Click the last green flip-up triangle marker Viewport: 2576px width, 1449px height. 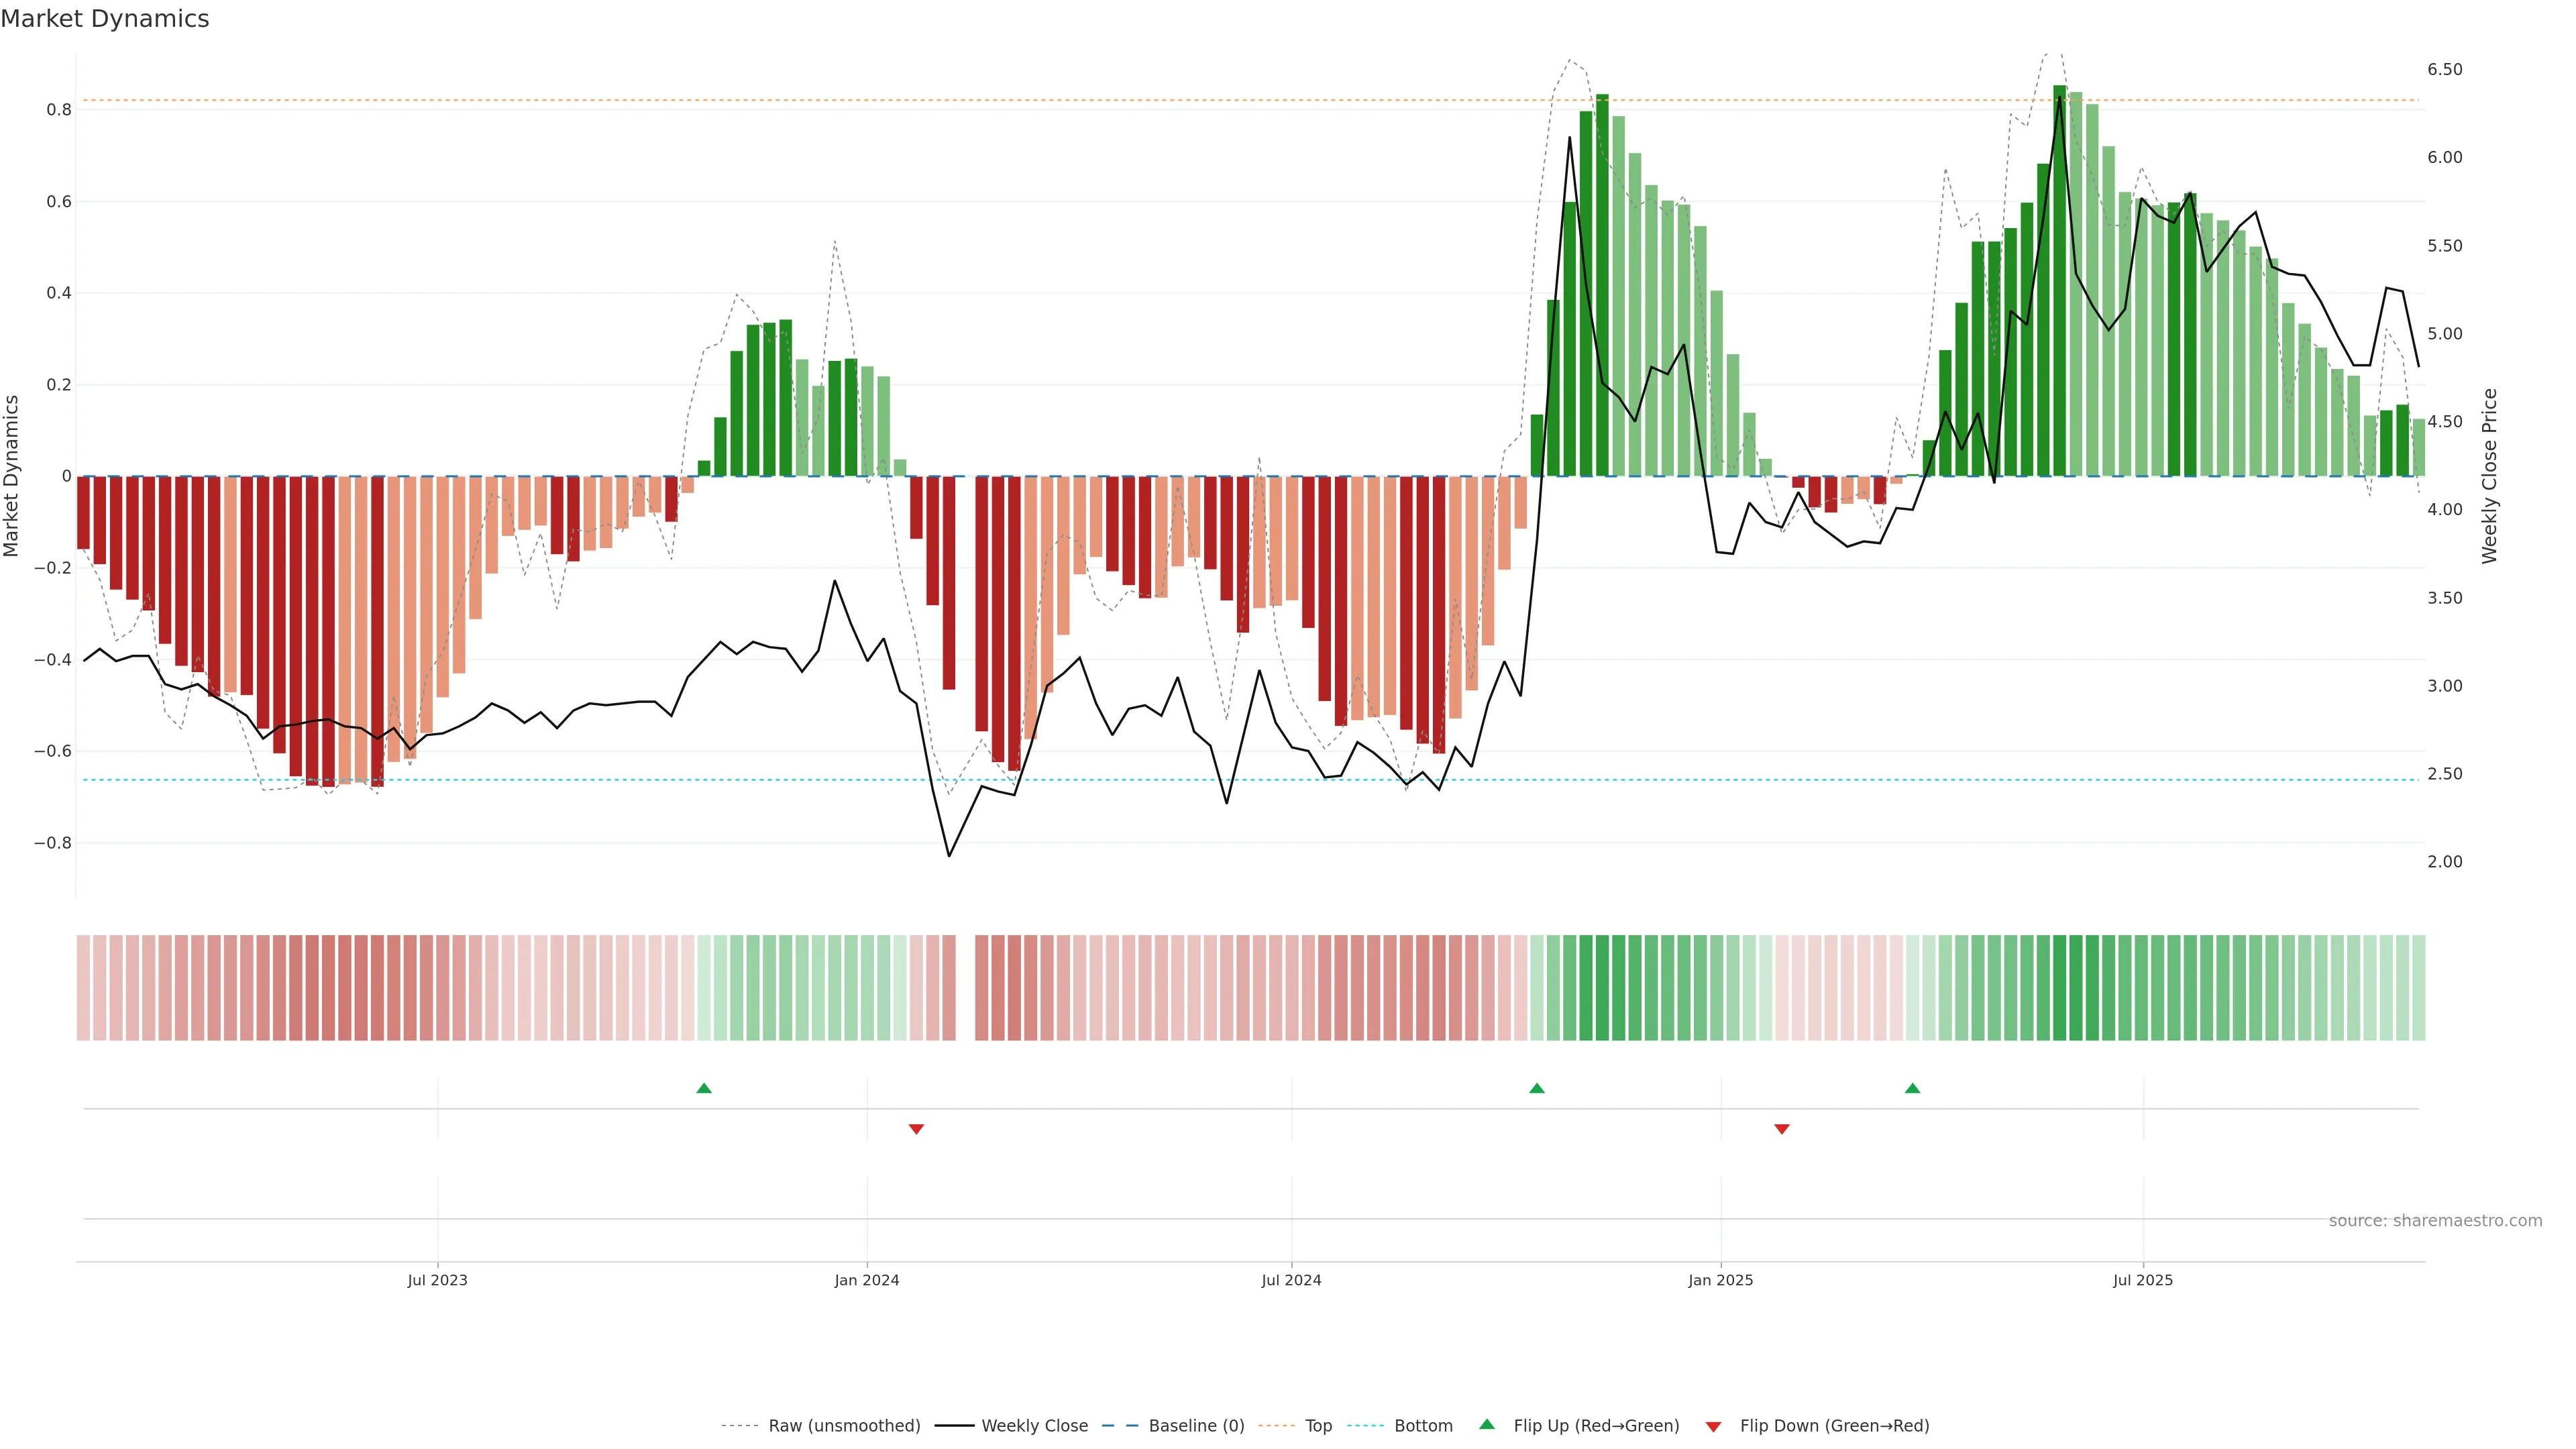coord(1913,1088)
